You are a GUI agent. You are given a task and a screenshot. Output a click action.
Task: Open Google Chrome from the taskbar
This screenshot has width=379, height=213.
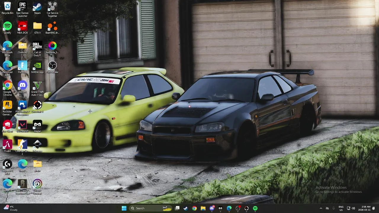[194, 208]
